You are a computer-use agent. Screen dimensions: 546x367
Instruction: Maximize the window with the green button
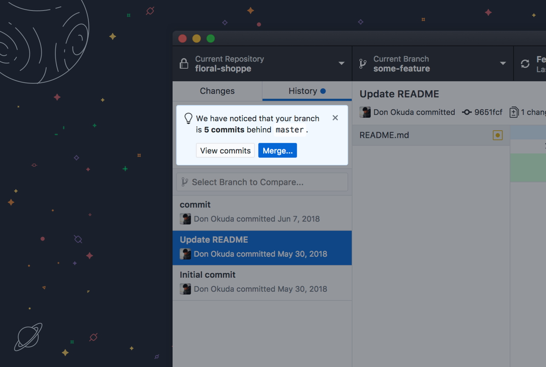[x=211, y=38]
